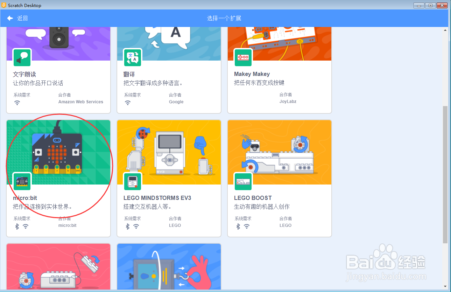This screenshot has width=451, height=292.
Task: Click the 文字朗读 title
Action: [x=24, y=74]
